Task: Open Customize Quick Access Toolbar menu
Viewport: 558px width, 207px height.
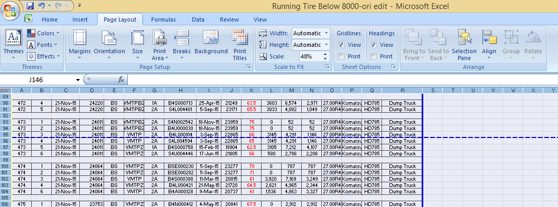Action: click(79, 6)
